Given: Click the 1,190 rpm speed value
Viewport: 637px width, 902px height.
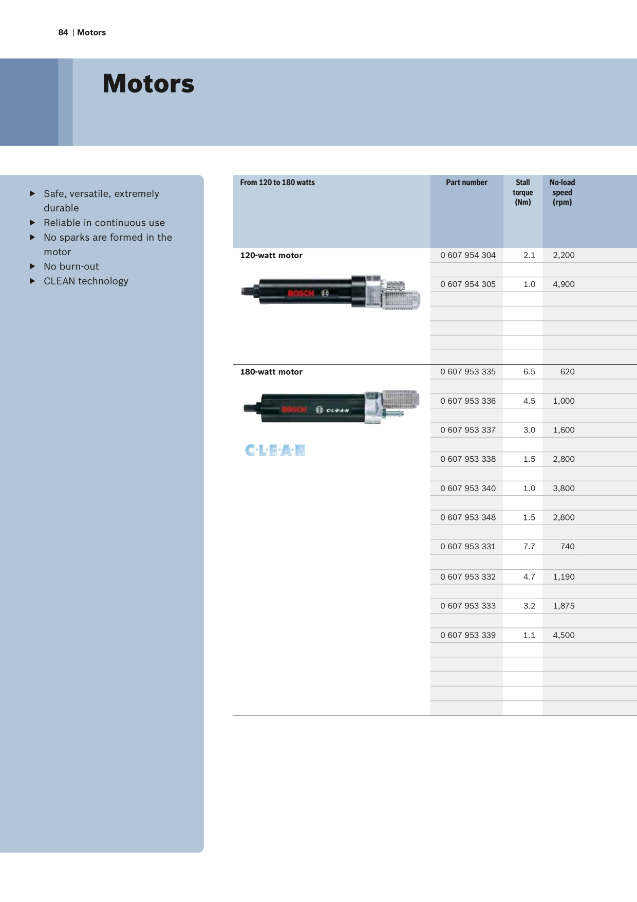Looking at the screenshot, I should (x=564, y=577).
